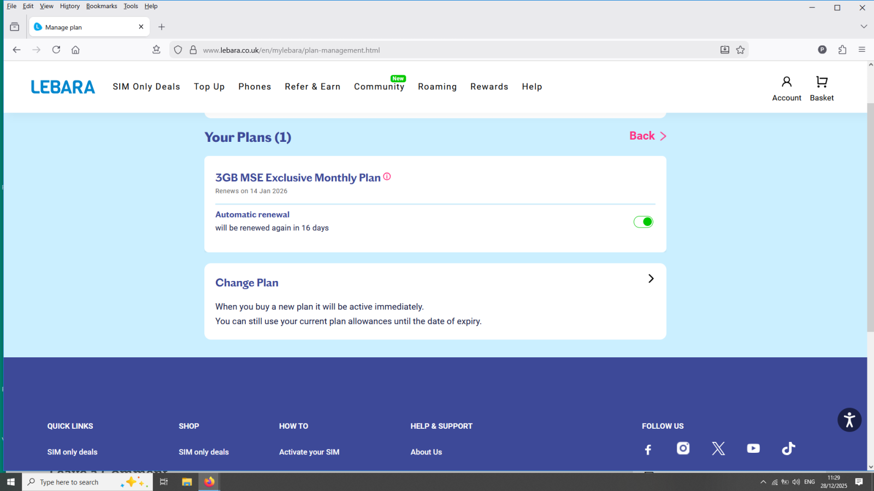This screenshot has height=491, width=874.
Task: Go Back from Your Plans
Action: click(647, 136)
